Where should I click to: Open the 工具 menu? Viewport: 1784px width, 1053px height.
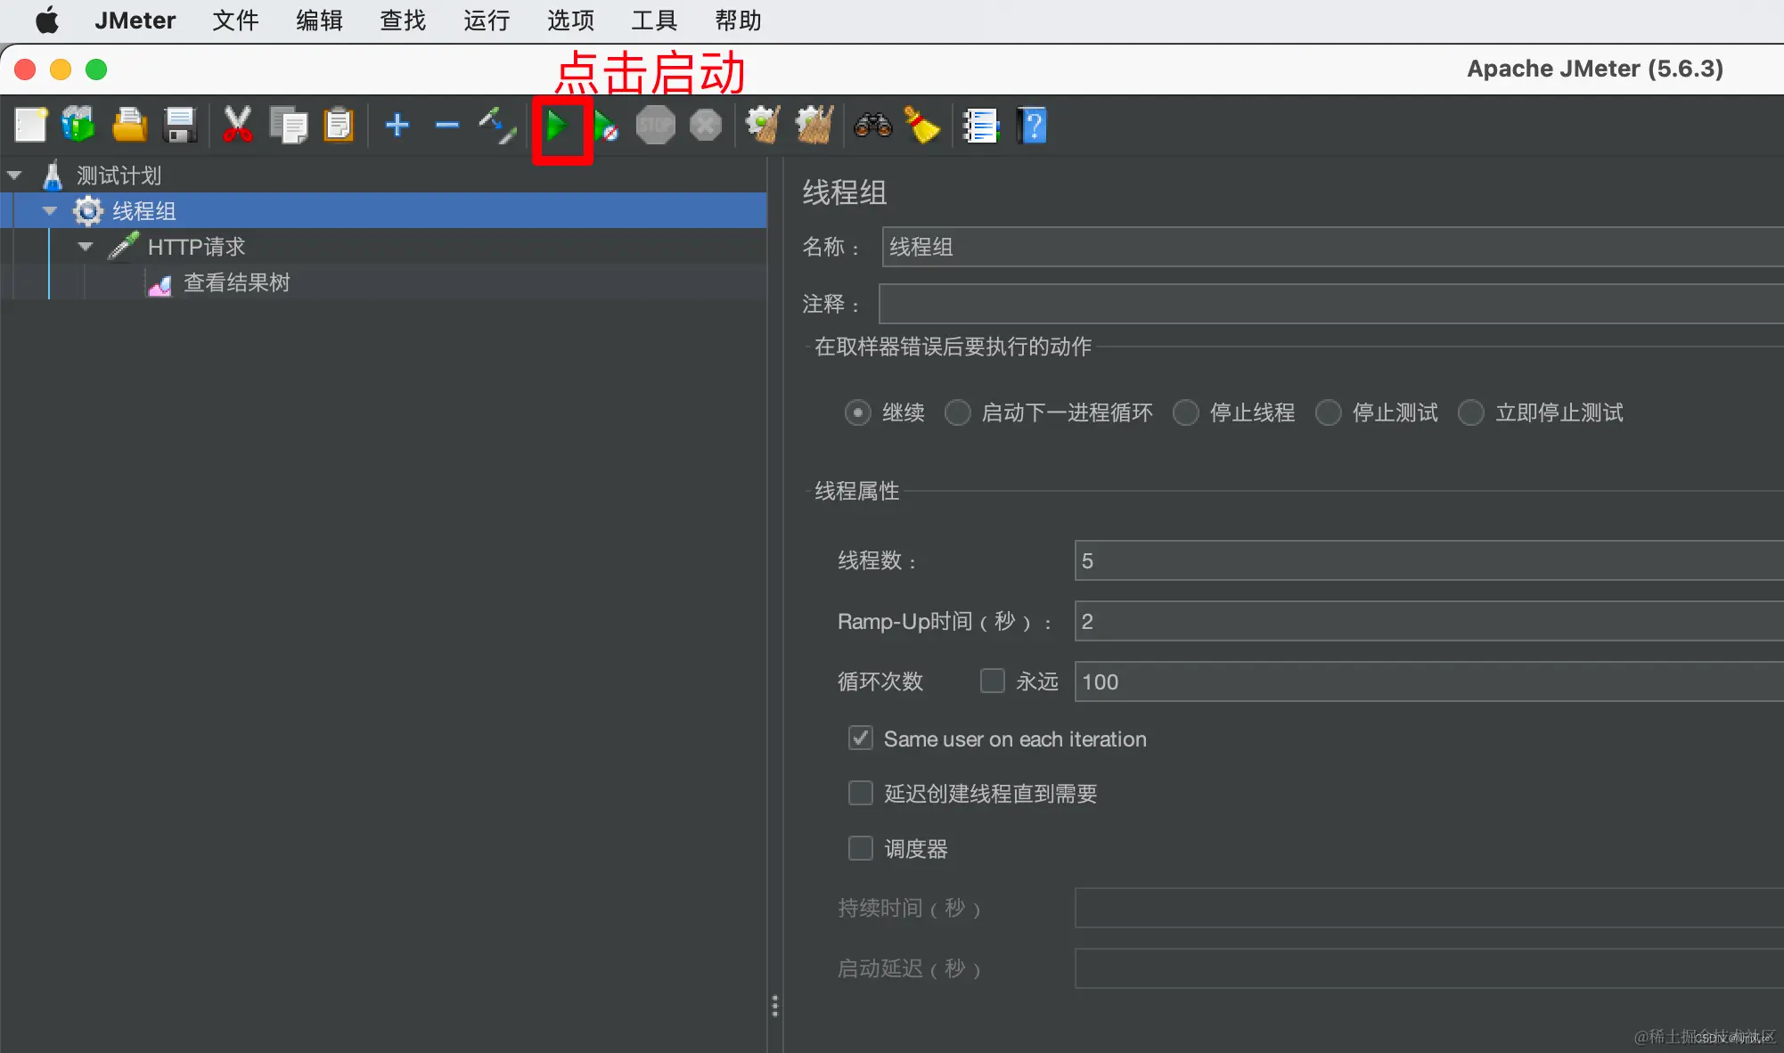coord(654,20)
